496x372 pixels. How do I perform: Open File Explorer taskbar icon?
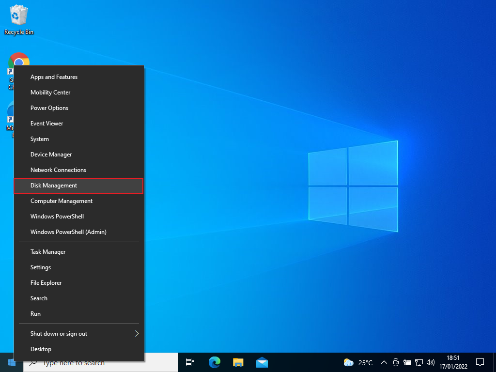tap(238, 362)
